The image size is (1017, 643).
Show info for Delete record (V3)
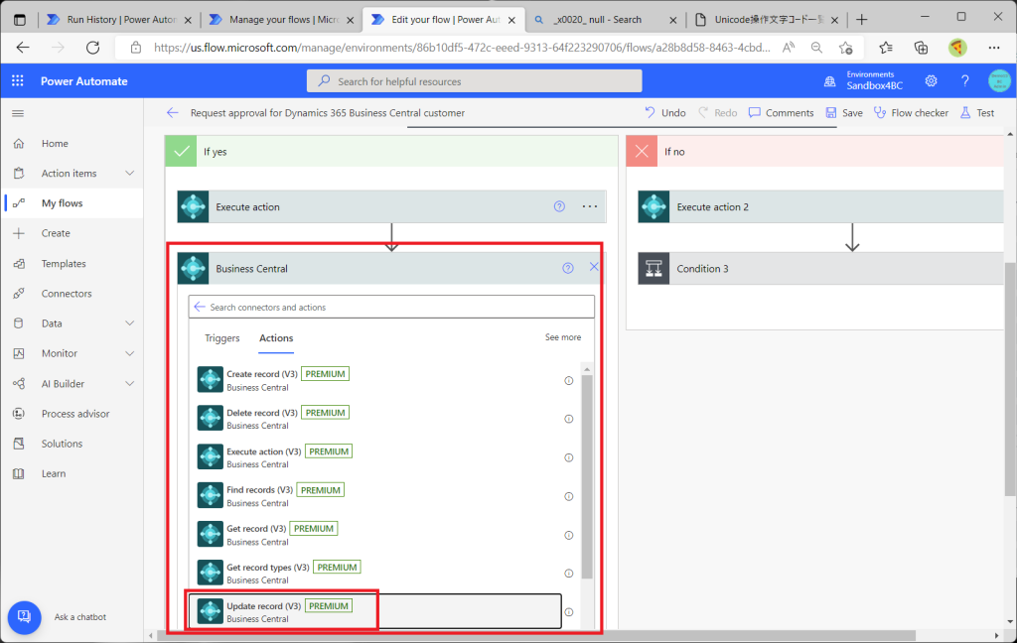[569, 419]
